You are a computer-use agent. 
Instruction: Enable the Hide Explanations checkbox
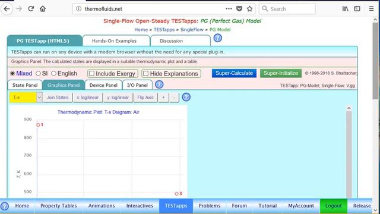click(145, 74)
